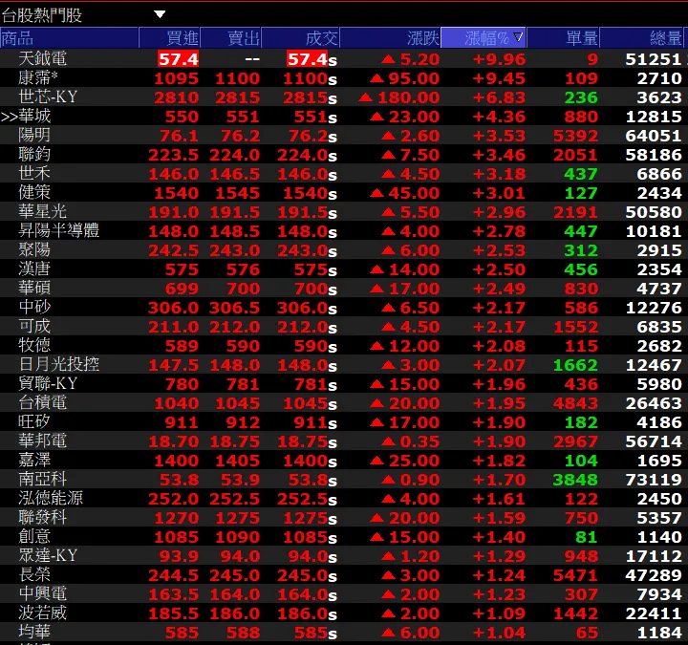Open the 創意 stock name
The image size is (688, 645).
(x=34, y=537)
